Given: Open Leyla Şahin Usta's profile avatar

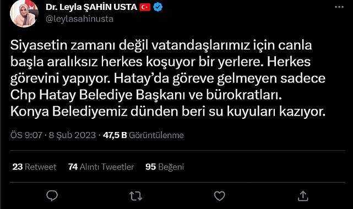Looking at the screenshot, I should (x=24, y=14).
